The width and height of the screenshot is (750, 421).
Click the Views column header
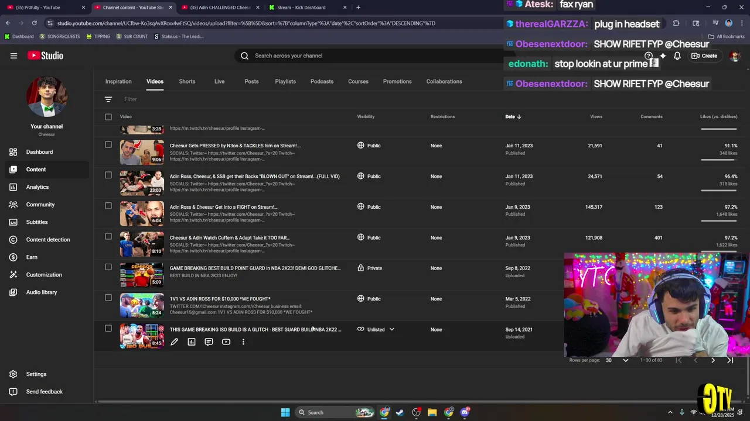coord(596,117)
